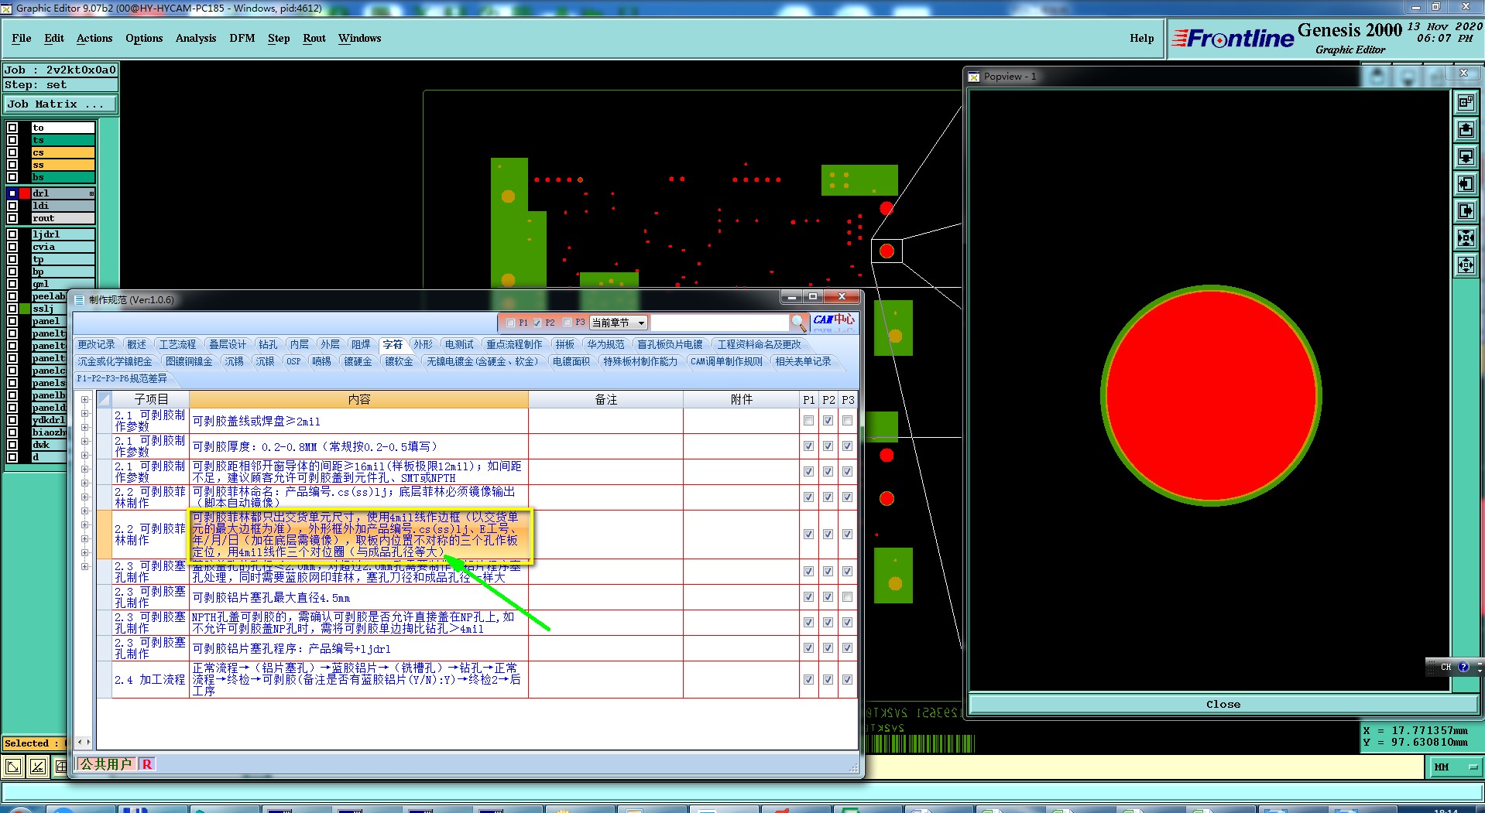The image size is (1485, 813).
Task: Uncheck the P2 filter checkbox in search bar
Action: (x=537, y=323)
